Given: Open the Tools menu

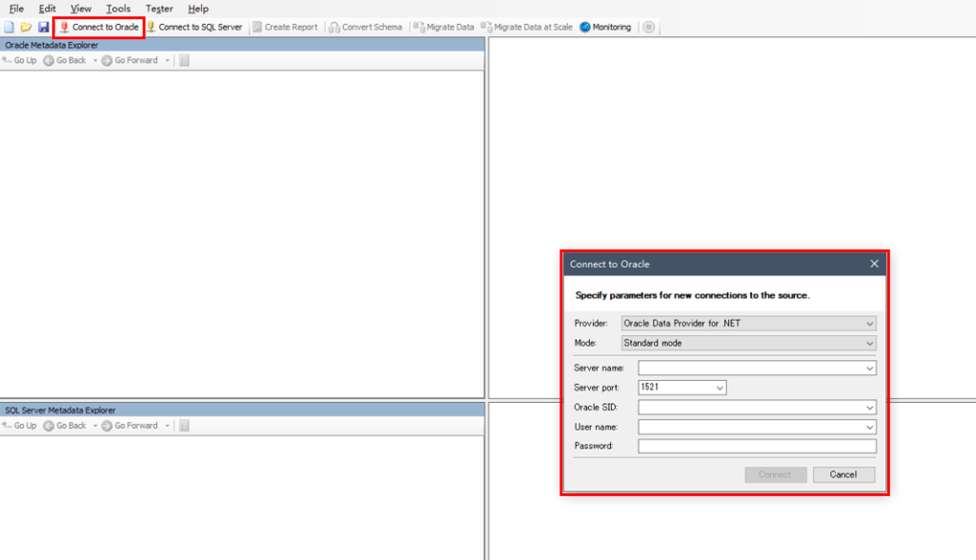Looking at the screenshot, I should click(118, 9).
